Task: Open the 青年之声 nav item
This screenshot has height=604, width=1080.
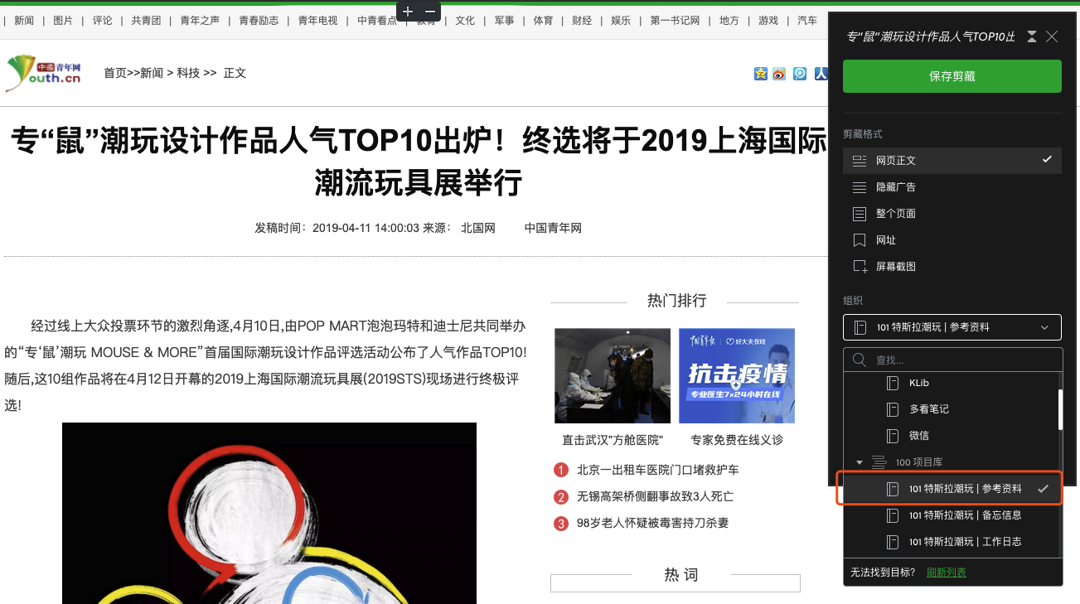Action: pyautogui.click(x=200, y=21)
